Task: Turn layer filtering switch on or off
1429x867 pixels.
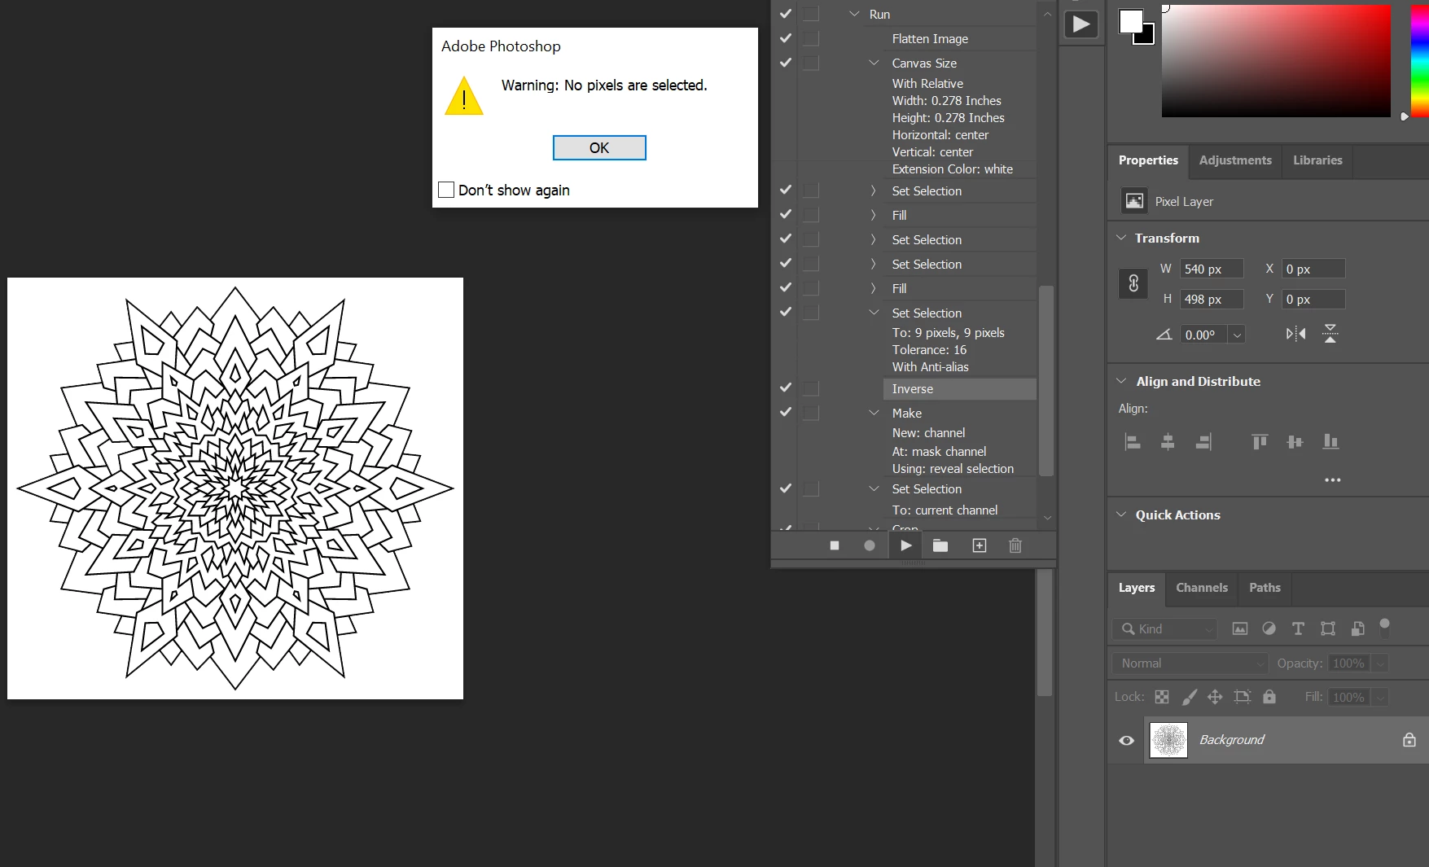Action: coord(1384,627)
